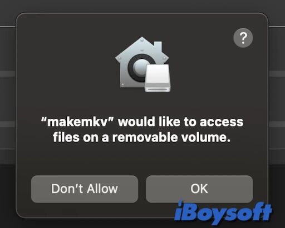Click the empty dialog area below the message text
Screen dimensions: 285x228
[142, 159]
